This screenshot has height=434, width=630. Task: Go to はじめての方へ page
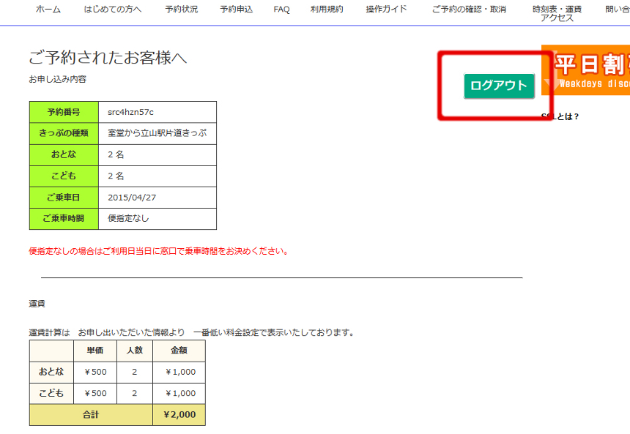click(113, 10)
